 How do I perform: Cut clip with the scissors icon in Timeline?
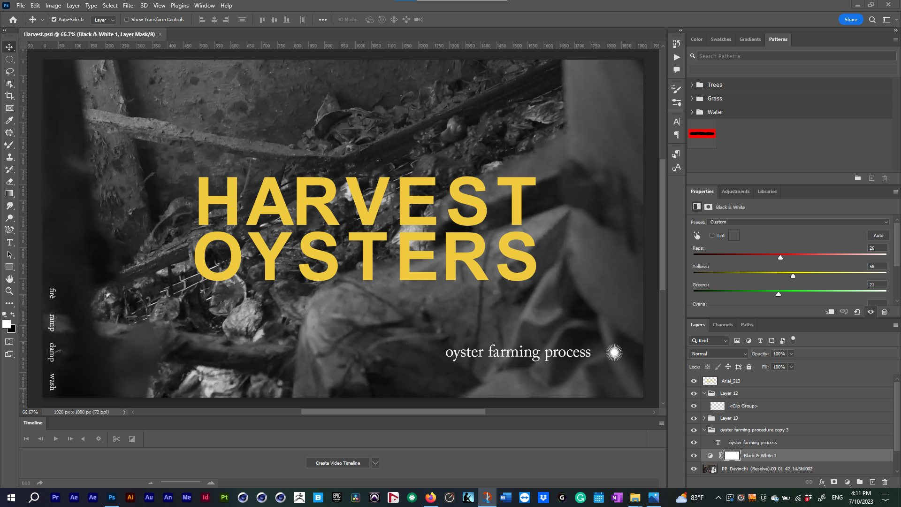pyautogui.click(x=116, y=438)
